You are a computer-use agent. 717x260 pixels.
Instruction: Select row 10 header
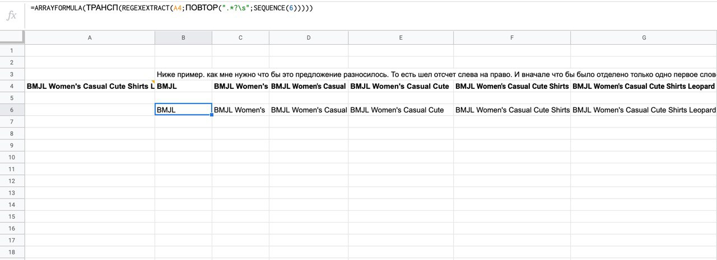tap(12, 158)
